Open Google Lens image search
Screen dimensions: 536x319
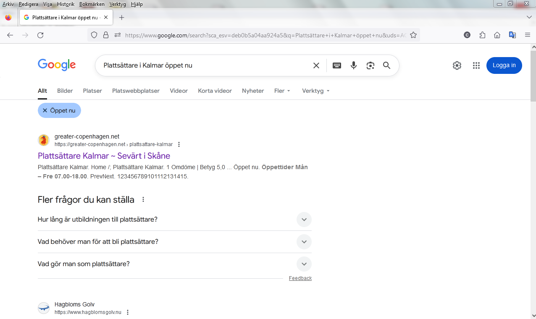[x=370, y=65]
